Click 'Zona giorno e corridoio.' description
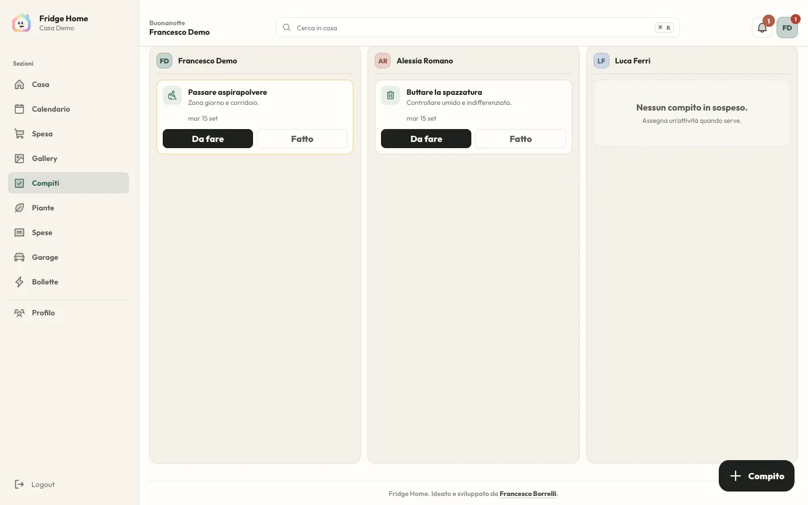 (223, 103)
